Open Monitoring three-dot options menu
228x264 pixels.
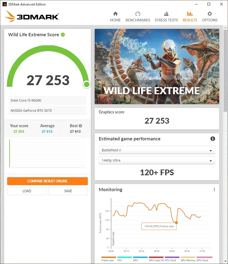(x=214, y=190)
